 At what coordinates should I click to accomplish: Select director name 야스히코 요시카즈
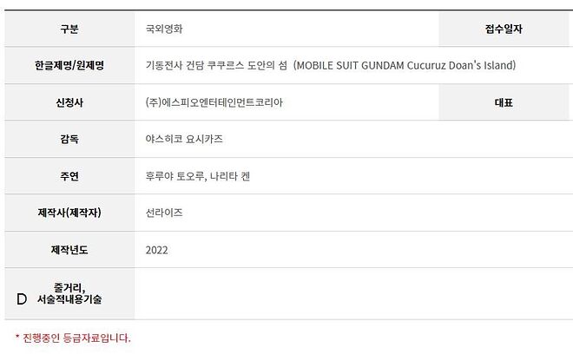(x=184, y=139)
